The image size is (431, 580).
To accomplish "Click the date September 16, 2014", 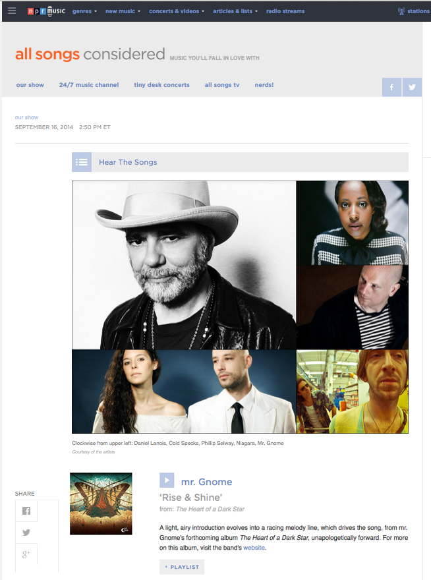I will (43, 127).
